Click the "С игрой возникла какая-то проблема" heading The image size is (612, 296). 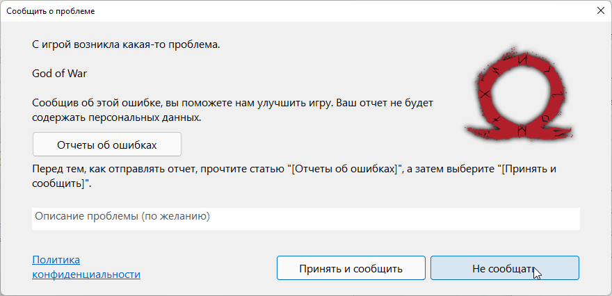point(126,46)
